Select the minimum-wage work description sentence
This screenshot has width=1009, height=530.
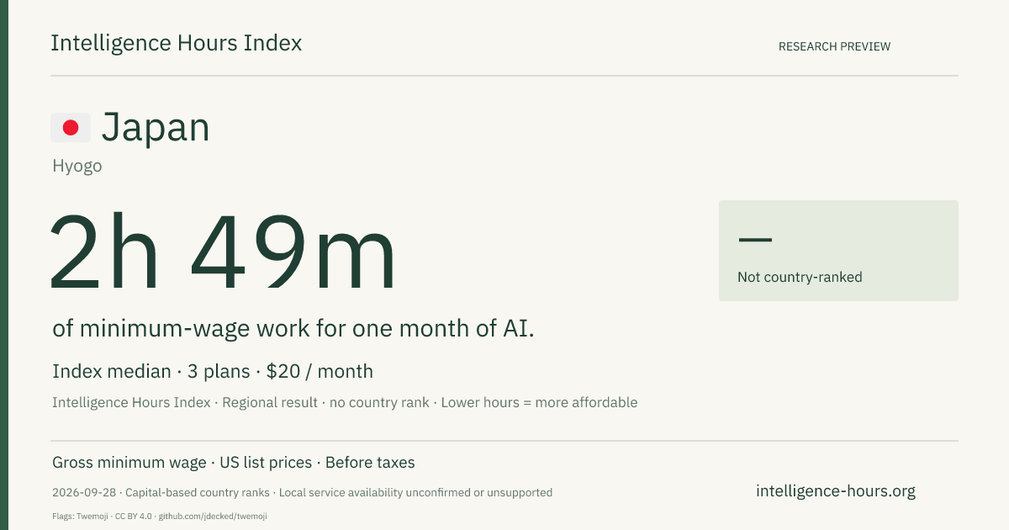[293, 329]
